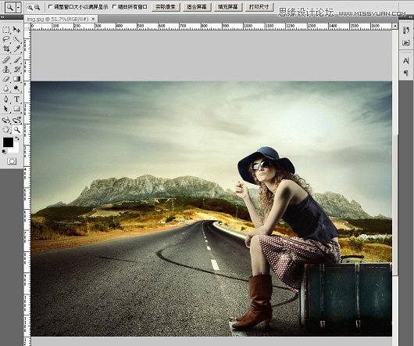Reset default foreground and background colors
414x346 pixels.
4,152
